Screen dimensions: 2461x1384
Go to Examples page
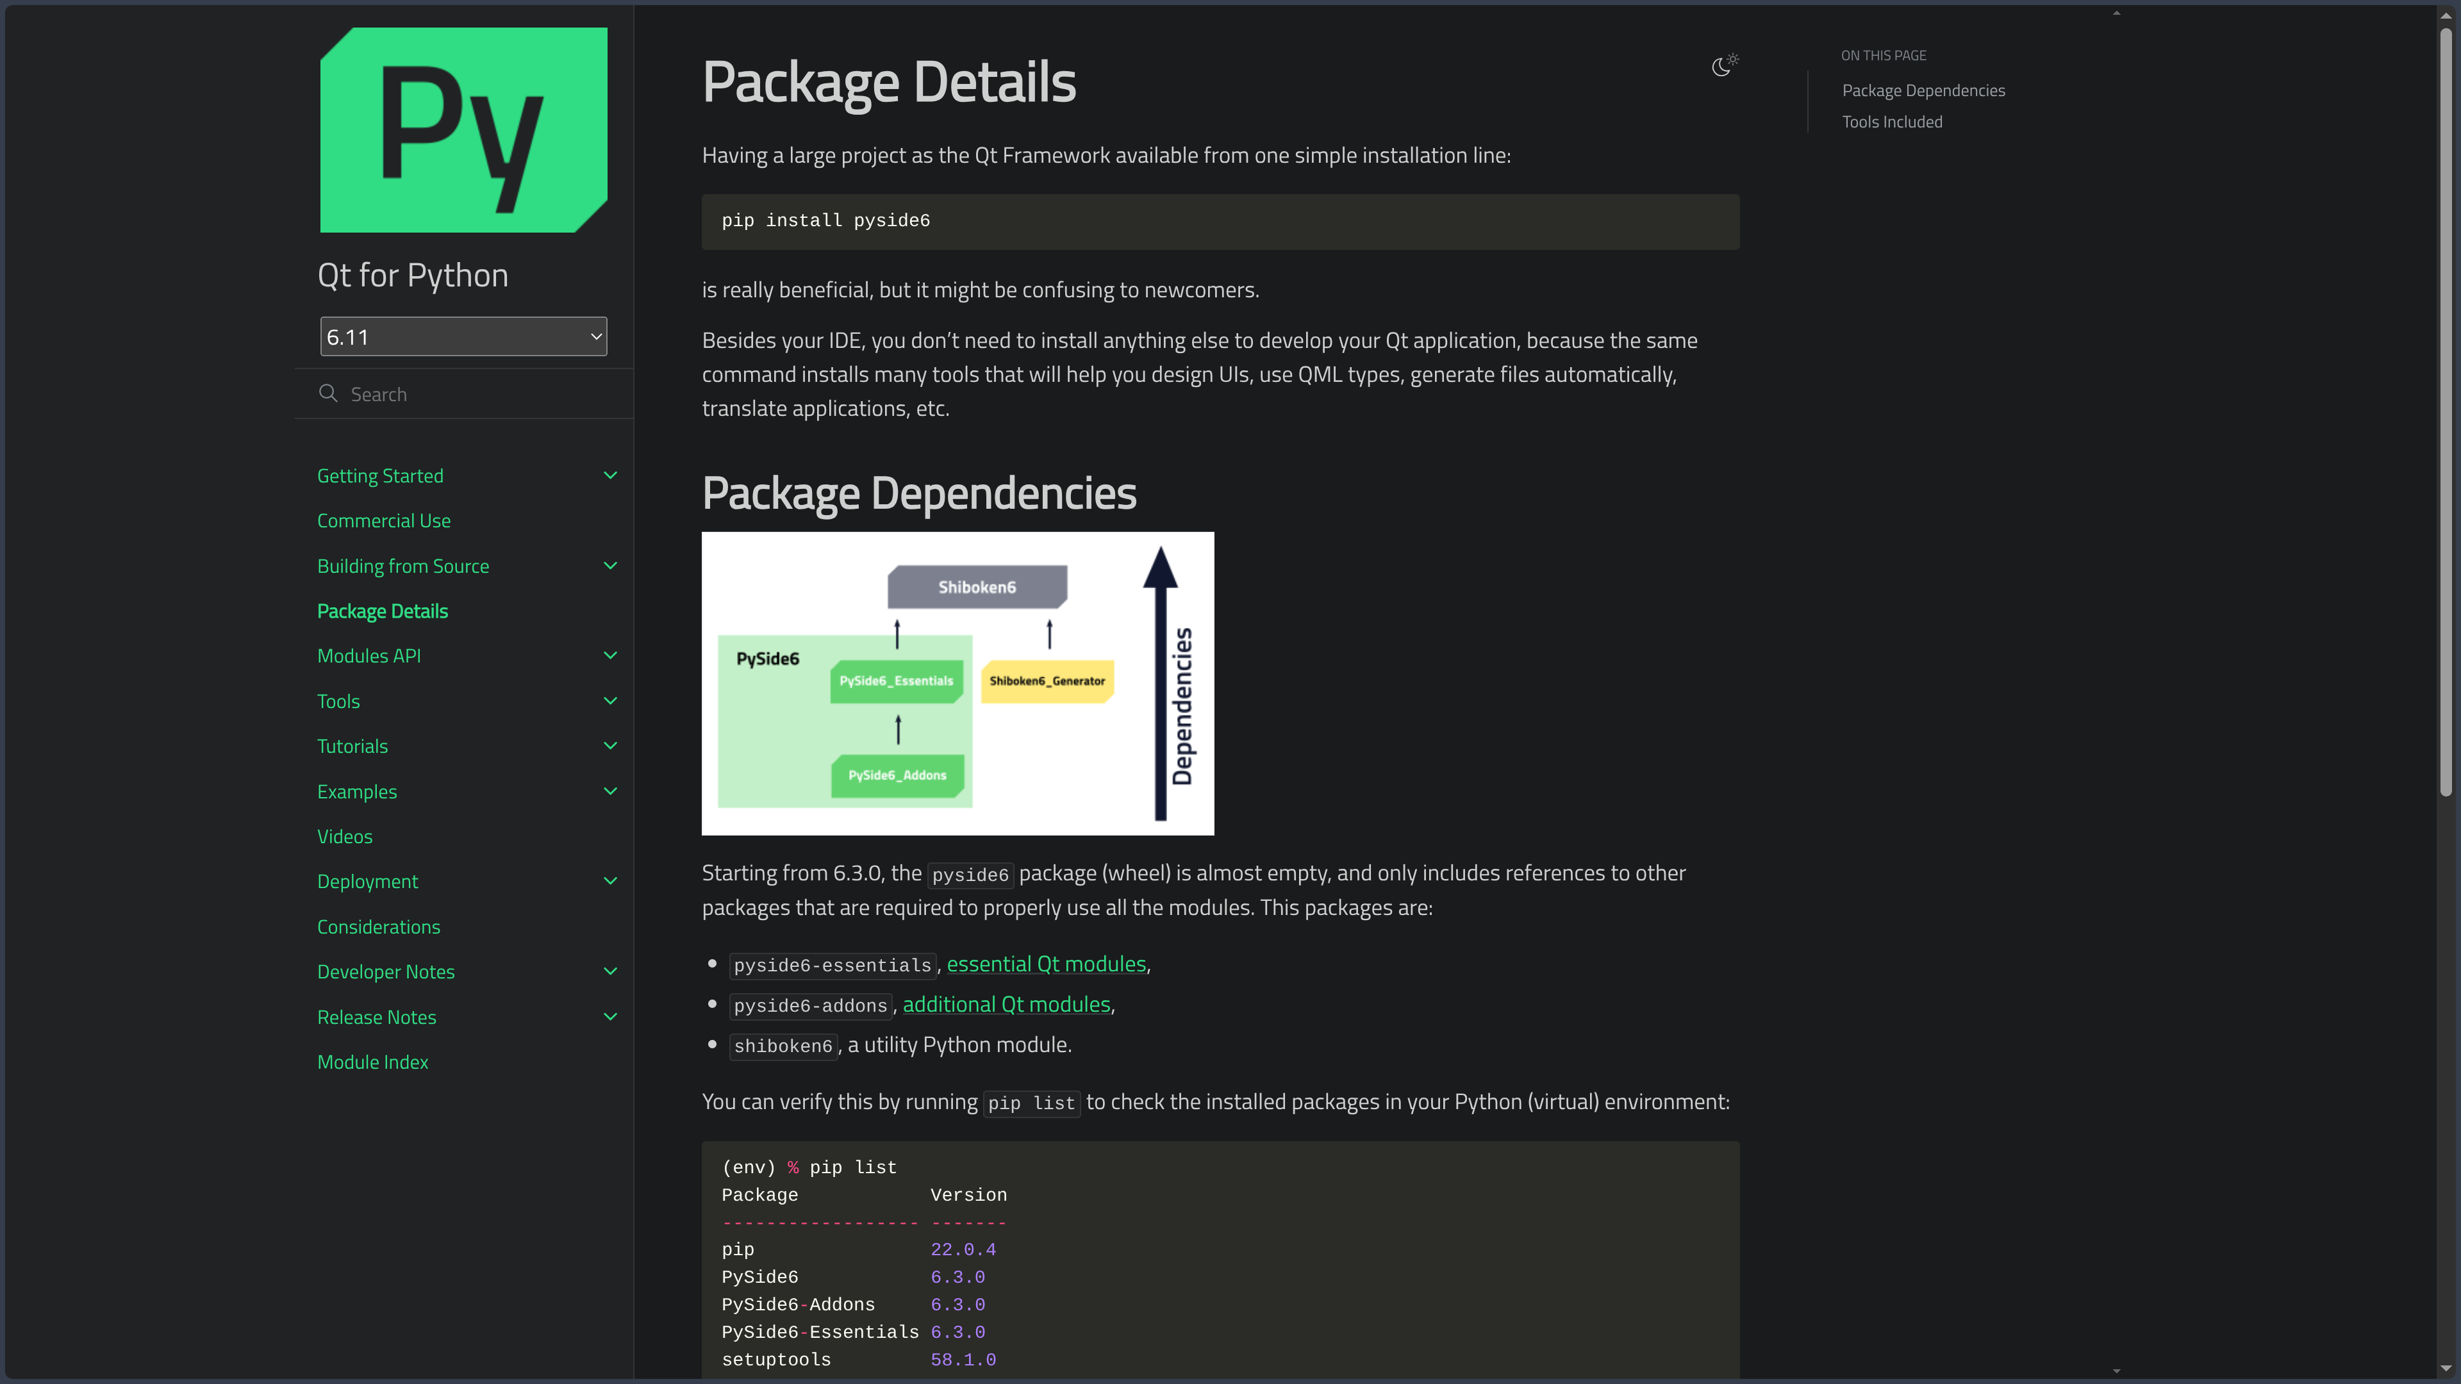tap(358, 791)
